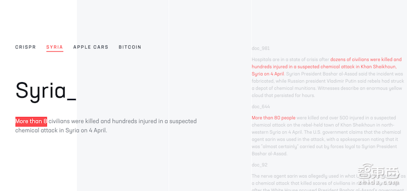The image size is (407, 191).
Task: Click summary line "chemical attack in Syria on 4 April."
Action: coord(61,130)
